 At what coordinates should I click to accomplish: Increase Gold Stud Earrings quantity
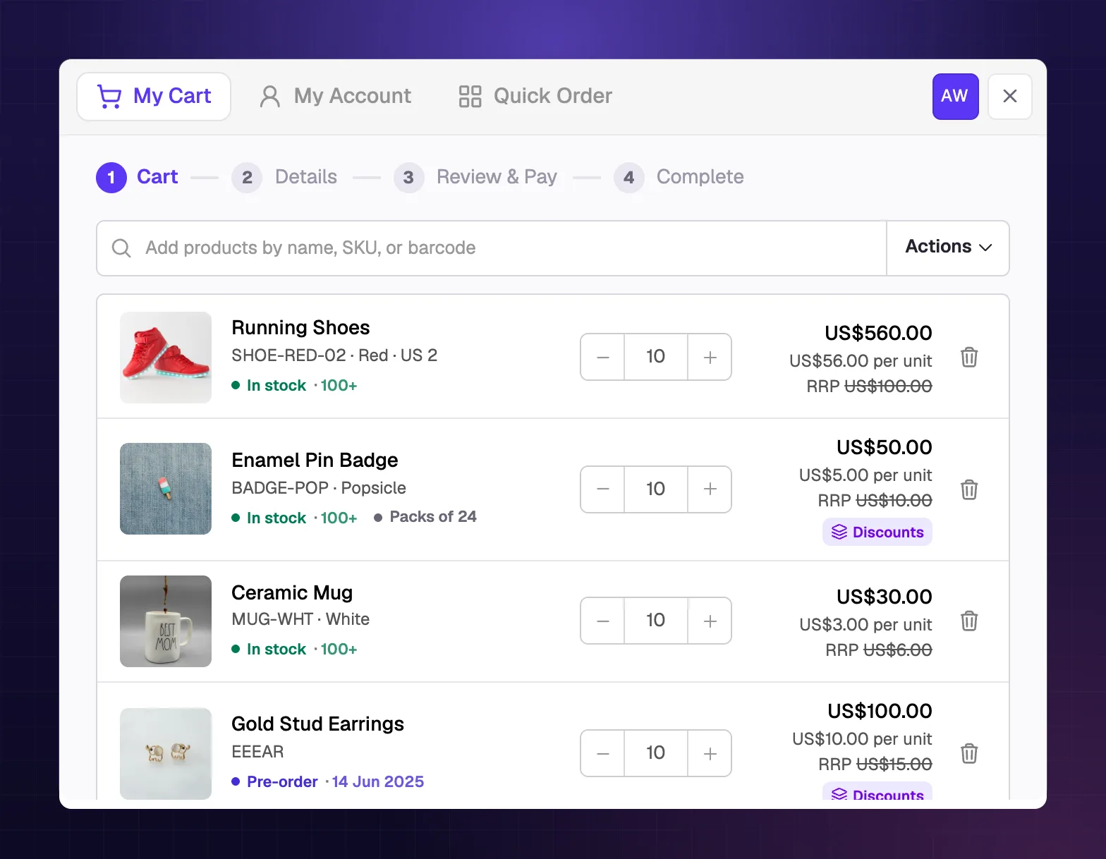710,753
